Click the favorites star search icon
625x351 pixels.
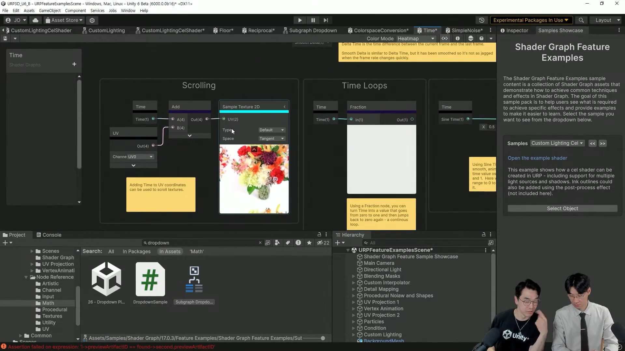click(309, 243)
